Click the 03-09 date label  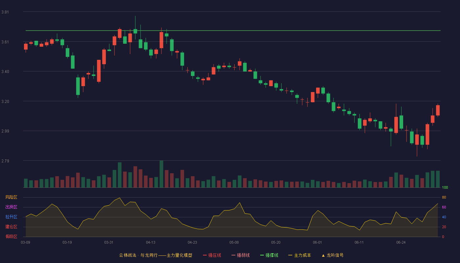pos(26,242)
